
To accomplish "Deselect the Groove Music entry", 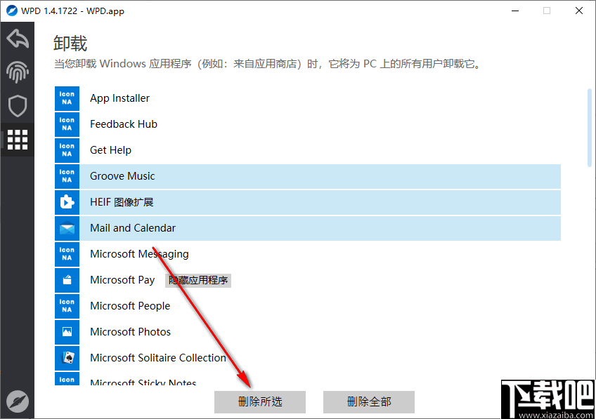I will click(308, 176).
